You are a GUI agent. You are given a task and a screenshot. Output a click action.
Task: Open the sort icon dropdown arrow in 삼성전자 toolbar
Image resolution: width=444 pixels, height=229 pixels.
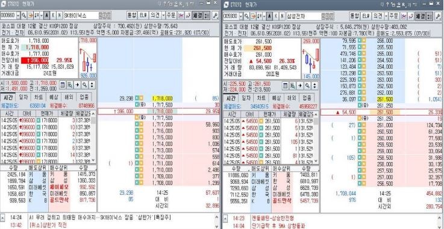point(264,16)
